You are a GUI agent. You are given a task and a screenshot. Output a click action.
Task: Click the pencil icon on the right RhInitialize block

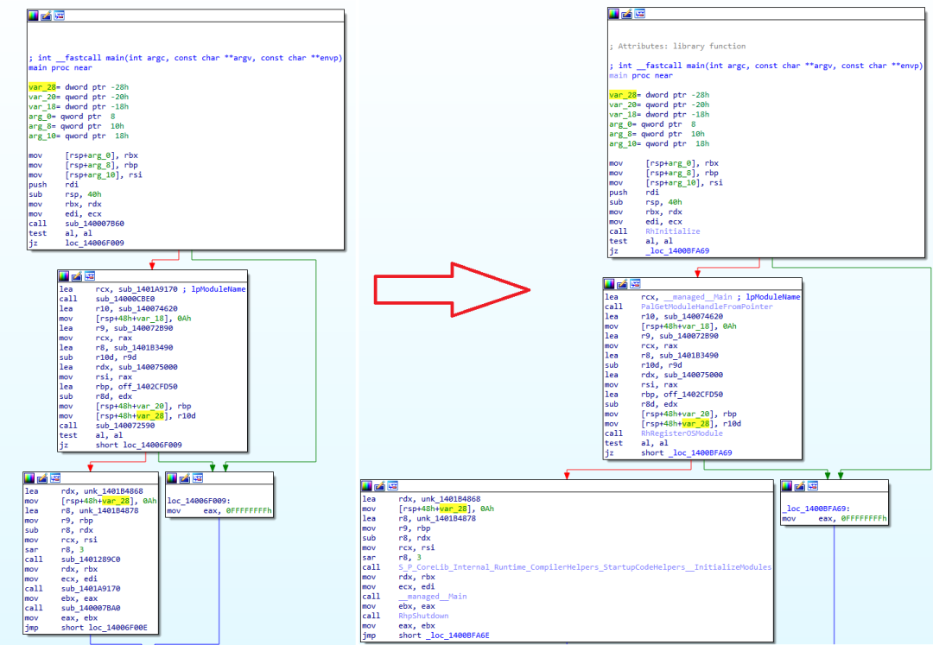(625, 13)
